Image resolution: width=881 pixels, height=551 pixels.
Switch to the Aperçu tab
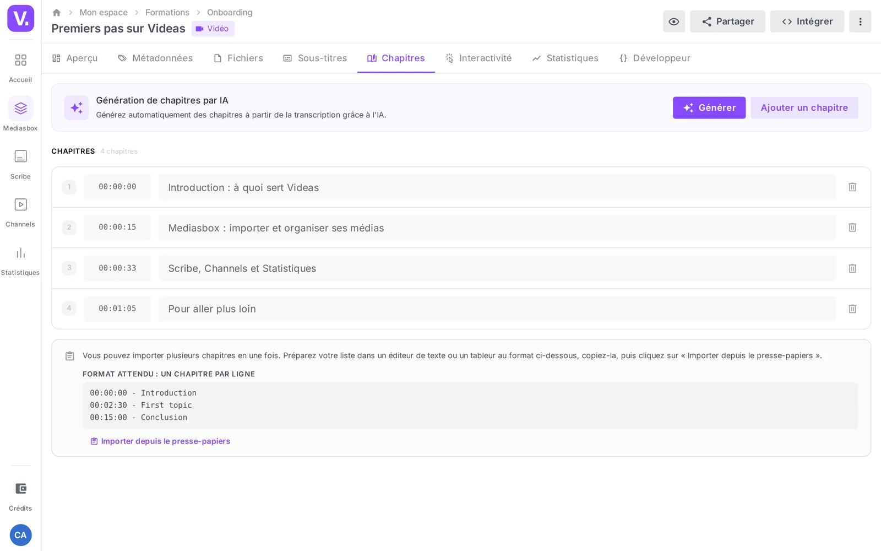(x=75, y=58)
